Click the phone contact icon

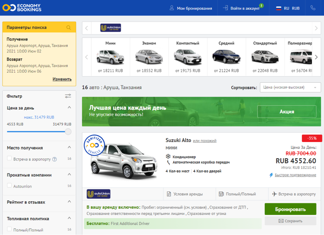point(313,8)
